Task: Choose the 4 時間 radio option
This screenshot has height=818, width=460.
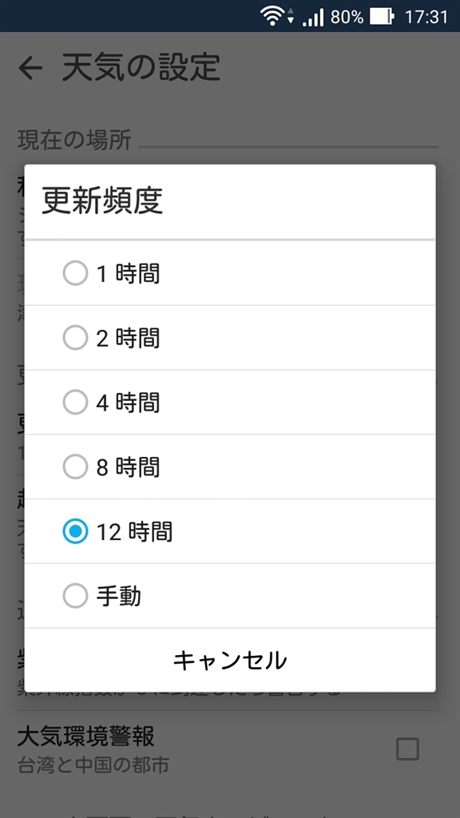Action: (75, 403)
